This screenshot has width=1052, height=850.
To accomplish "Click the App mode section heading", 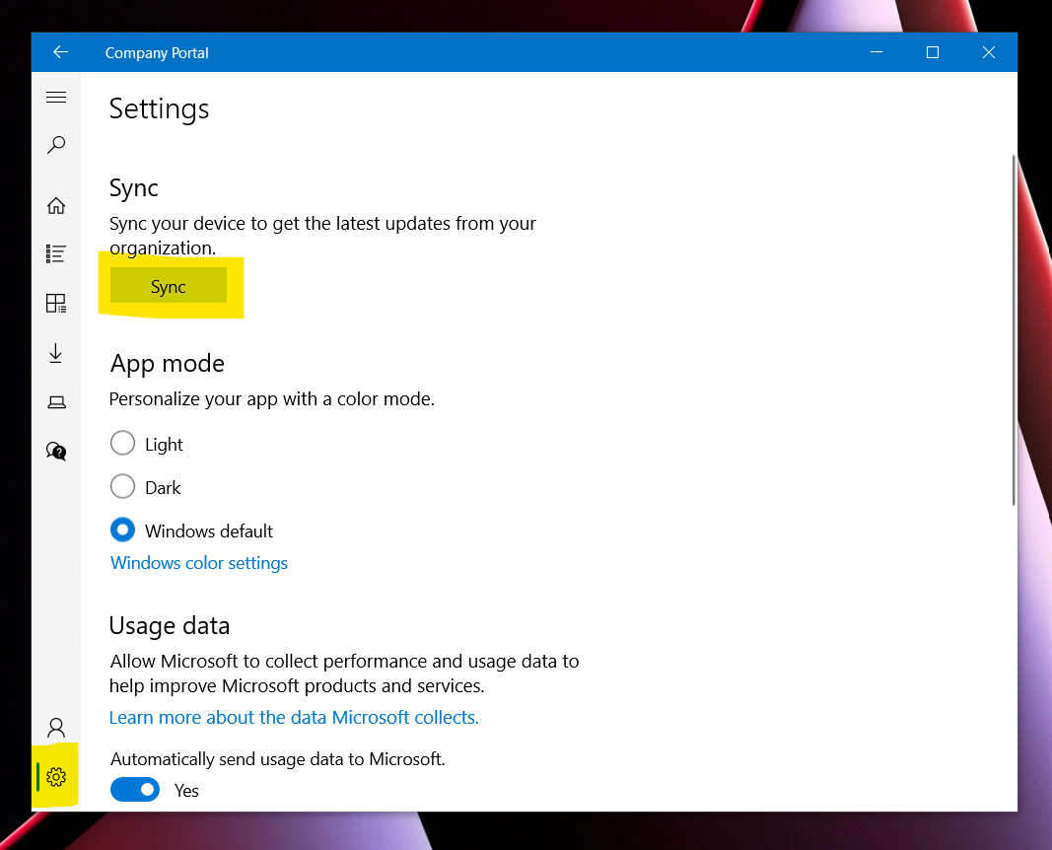I will [x=167, y=364].
